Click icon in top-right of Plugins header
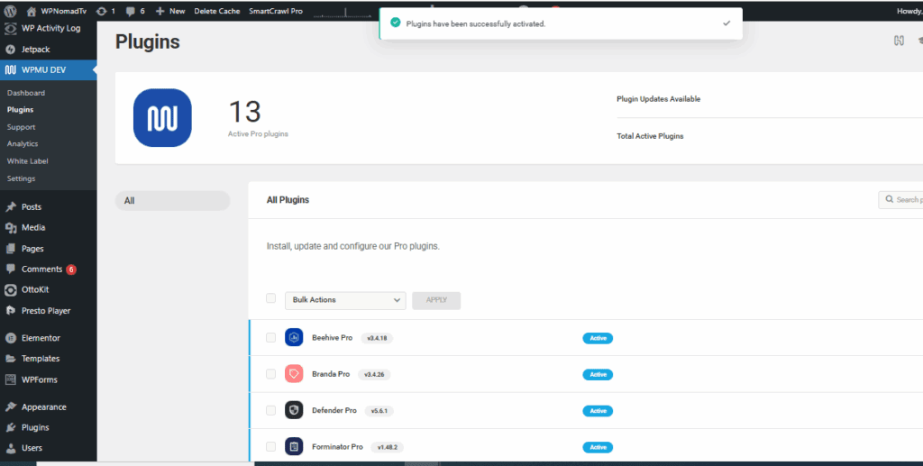The height and width of the screenshot is (466, 923). 899,41
